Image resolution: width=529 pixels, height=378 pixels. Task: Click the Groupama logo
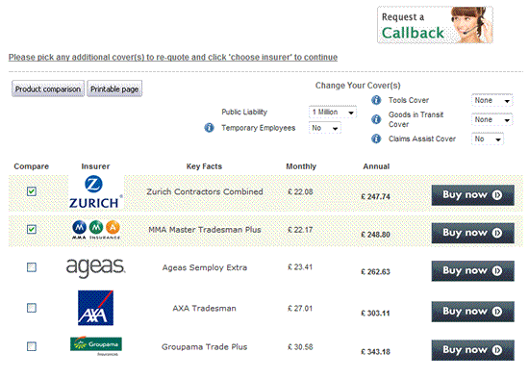click(96, 346)
